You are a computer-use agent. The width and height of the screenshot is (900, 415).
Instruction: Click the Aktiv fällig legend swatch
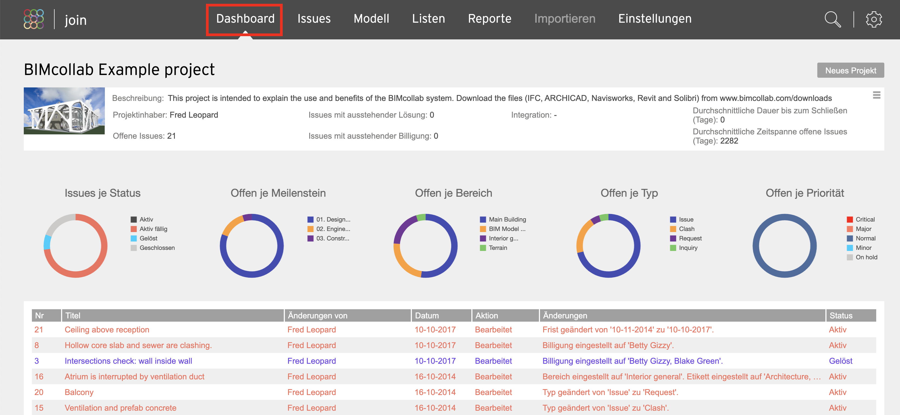(134, 229)
